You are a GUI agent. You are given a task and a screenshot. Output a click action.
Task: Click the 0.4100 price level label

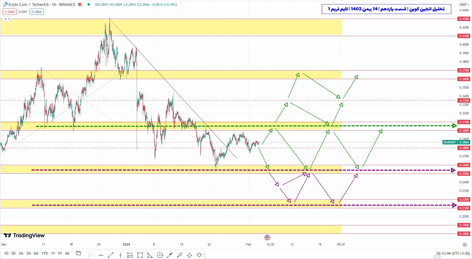(x=464, y=36)
